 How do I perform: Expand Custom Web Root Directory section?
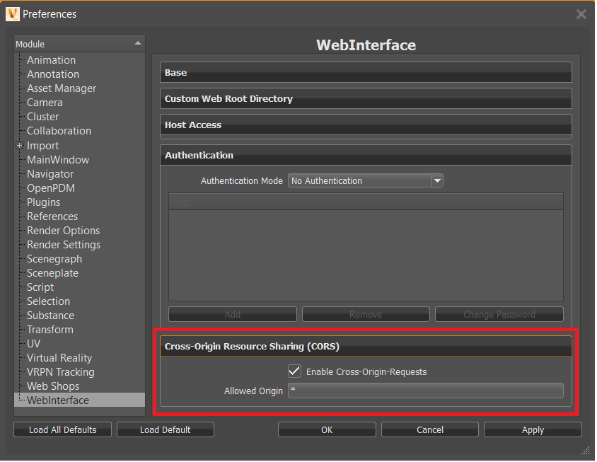coord(366,98)
